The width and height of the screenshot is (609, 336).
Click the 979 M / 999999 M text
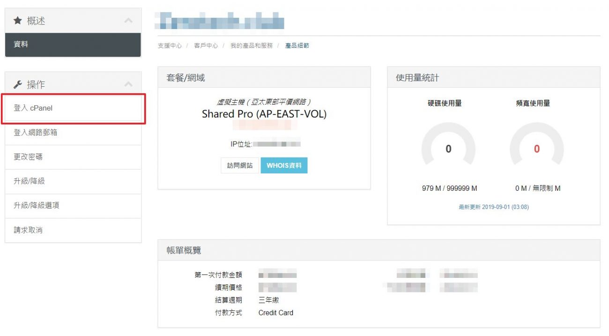pyautogui.click(x=449, y=188)
